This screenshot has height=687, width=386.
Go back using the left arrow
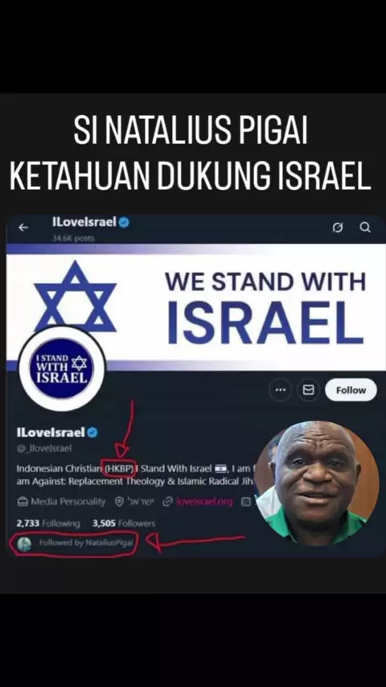coord(23,227)
